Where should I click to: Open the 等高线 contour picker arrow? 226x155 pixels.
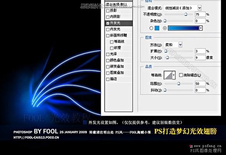tap(174, 75)
